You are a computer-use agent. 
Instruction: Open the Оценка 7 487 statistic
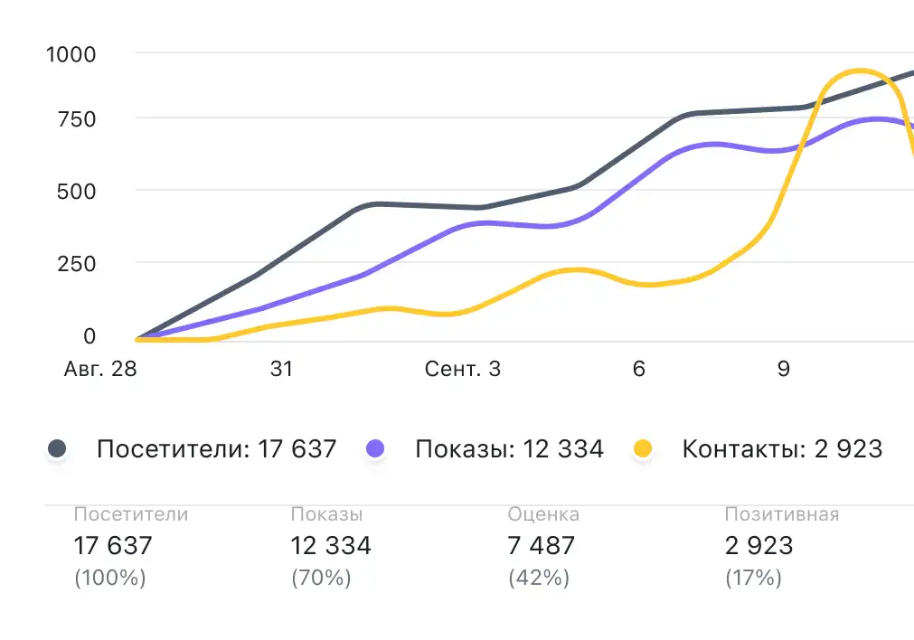(x=542, y=546)
